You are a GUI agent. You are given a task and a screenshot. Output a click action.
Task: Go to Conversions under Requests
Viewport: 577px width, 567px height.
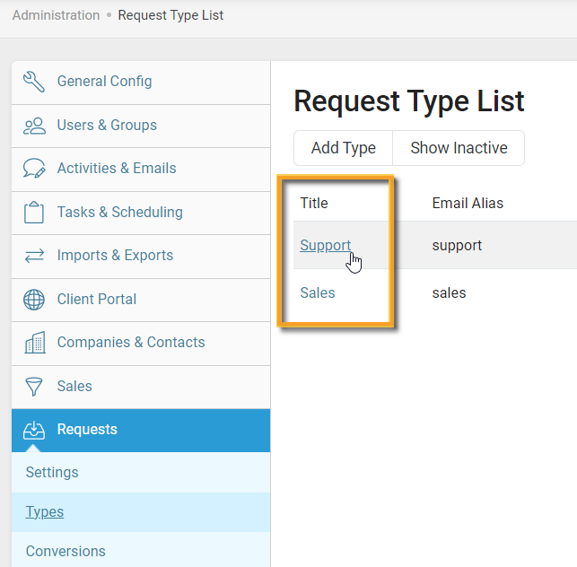click(x=66, y=552)
